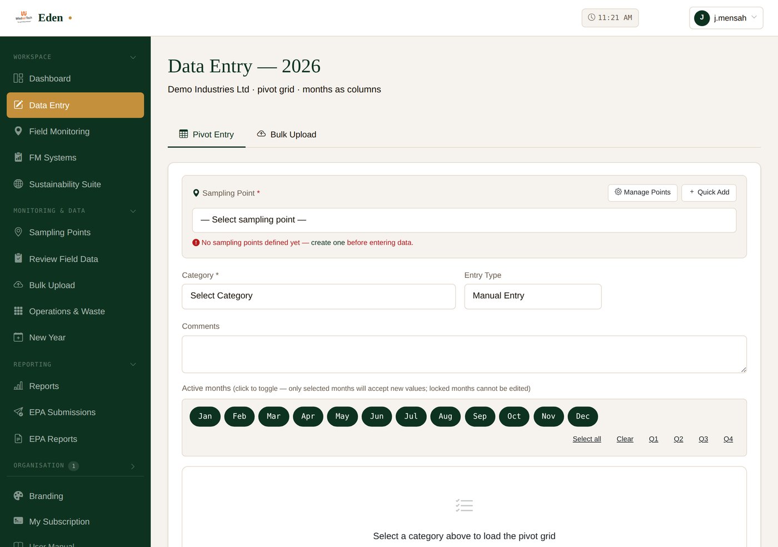The image size is (778, 547).
Task: Click the FM Systems clipboard icon
Action: coord(18,157)
